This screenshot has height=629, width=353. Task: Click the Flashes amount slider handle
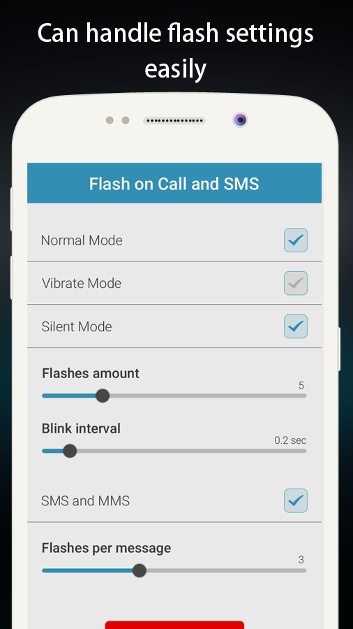coord(103,396)
